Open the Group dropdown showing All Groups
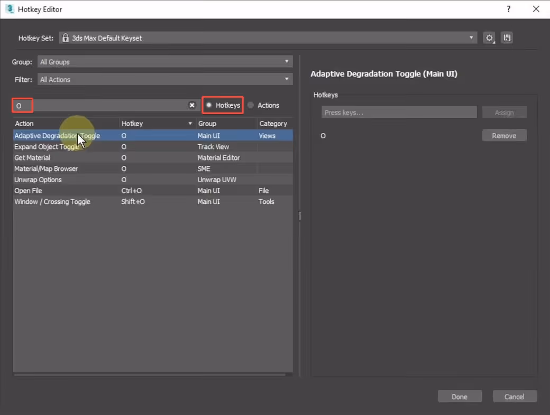The width and height of the screenshot is (550, 415). pos(286,61)
